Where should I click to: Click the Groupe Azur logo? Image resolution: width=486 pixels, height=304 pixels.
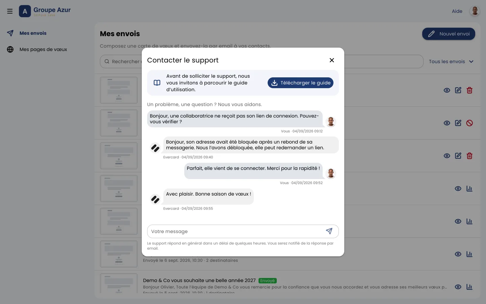(45, 11)
